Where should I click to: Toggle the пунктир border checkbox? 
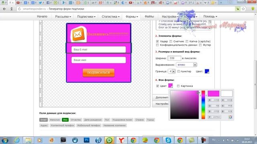coord(179,71)
